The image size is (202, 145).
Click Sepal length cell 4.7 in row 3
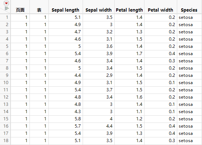tap(66, 32)
